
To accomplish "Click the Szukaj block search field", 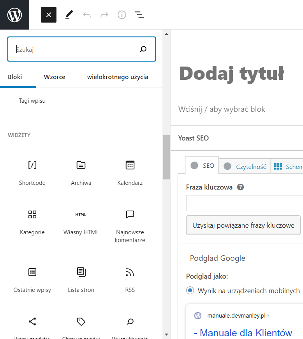I will tap(76, 49).
